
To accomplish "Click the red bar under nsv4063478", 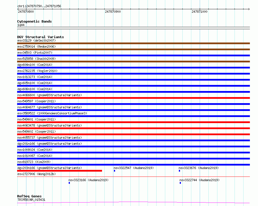I will pyautogui.click(x=133, y=128).
